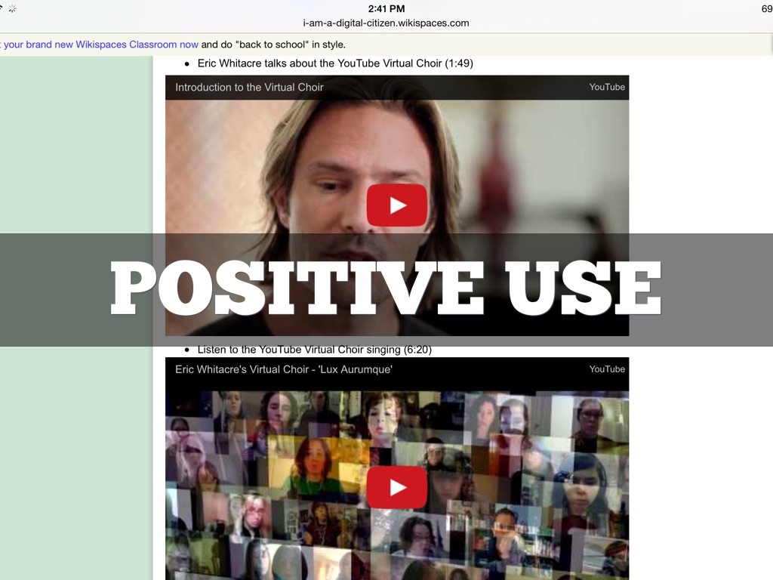Tap the wikispaces.com address field
The height and width of the screenshot is (580, 773).
click(386, 23)
